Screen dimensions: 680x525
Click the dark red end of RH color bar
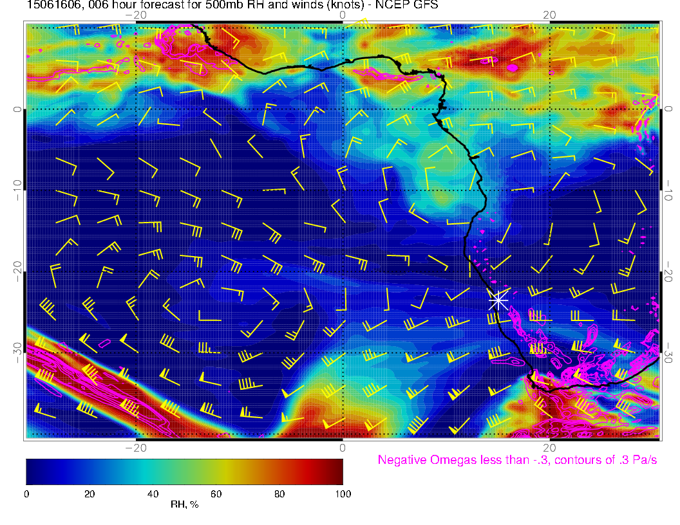coord(337,472)
